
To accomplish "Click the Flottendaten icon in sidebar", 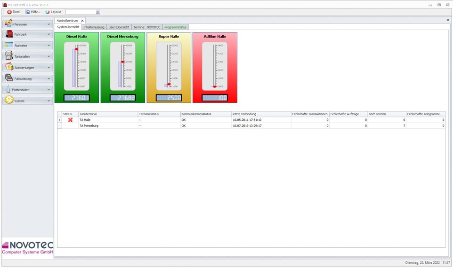I will [9, 89].
